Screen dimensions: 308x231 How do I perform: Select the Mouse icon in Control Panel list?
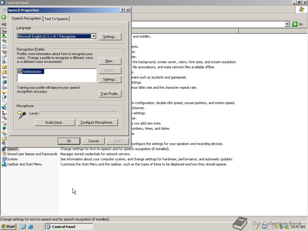(4, 103)
